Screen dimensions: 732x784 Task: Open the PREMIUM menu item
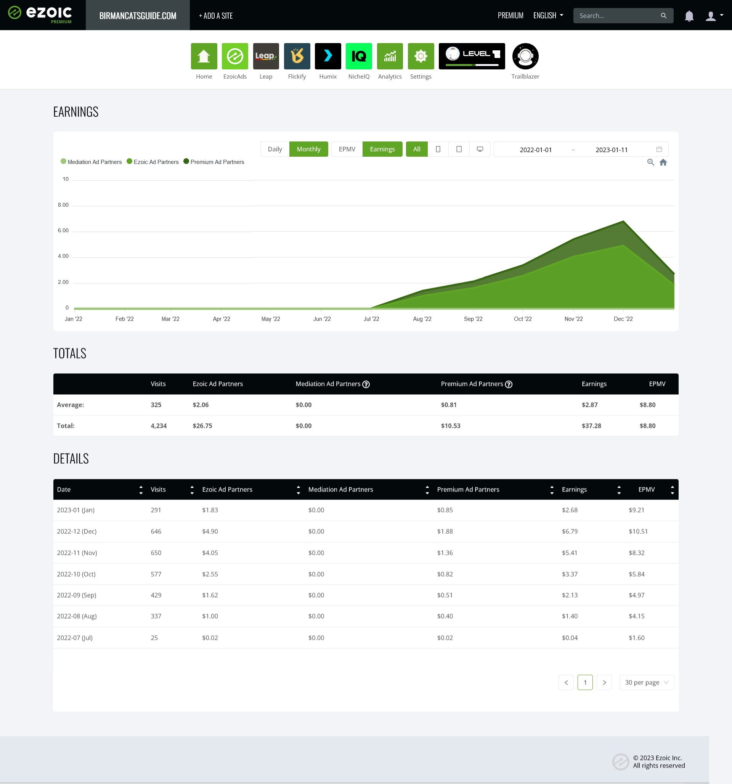point(510,16)
